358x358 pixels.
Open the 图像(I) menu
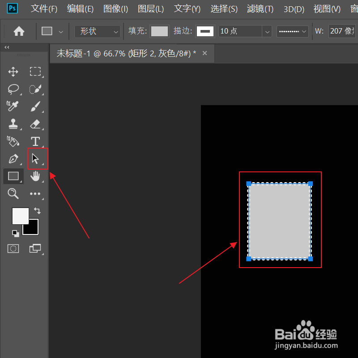116,9
